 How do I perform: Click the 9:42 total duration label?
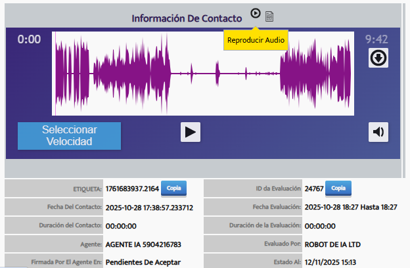pyautogui.click(x=376, y=39)
